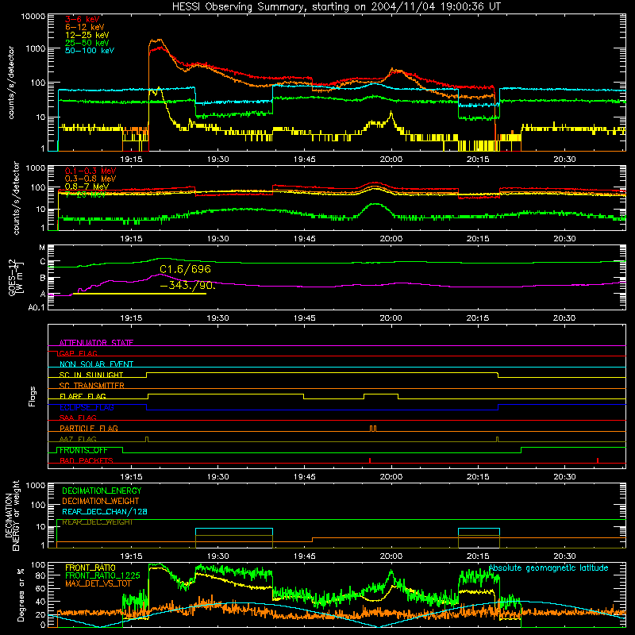Viewport: 635px width, 635px height.
Task: Click the yellow 0.8-7 MeV legend label
Action: tap(87, 187)
